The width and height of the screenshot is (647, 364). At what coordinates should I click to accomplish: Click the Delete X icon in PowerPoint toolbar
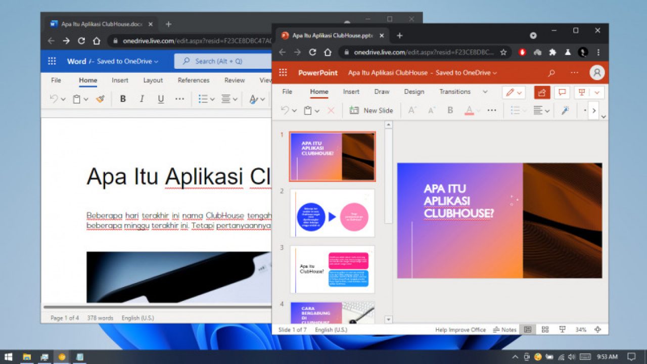331,110
